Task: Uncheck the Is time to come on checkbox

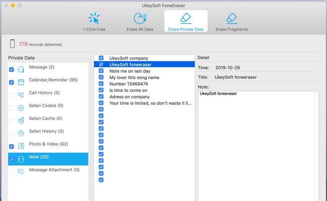Action: 101,90
